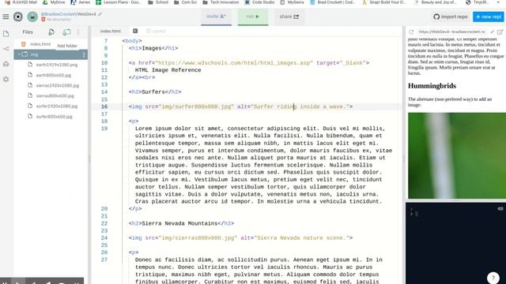506x284 pixels.
Task: Select surfer800x600.jpg file
Action: [55, 117]
